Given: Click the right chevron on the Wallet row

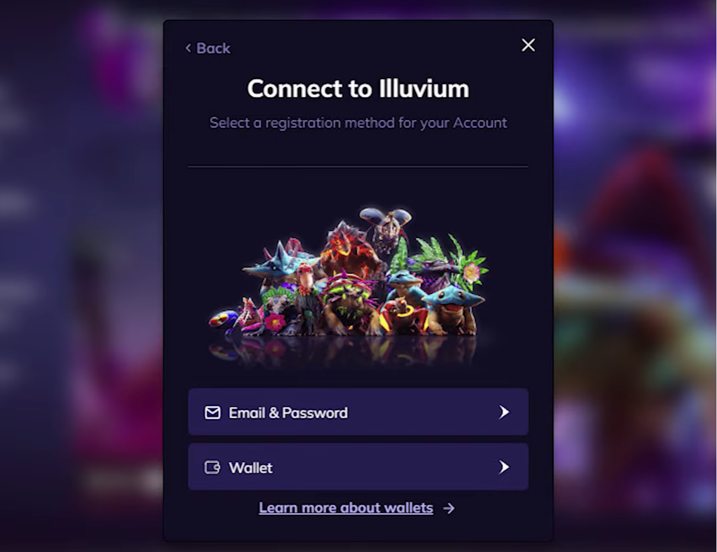Looking at the screenshot, I should pos(504,467).
